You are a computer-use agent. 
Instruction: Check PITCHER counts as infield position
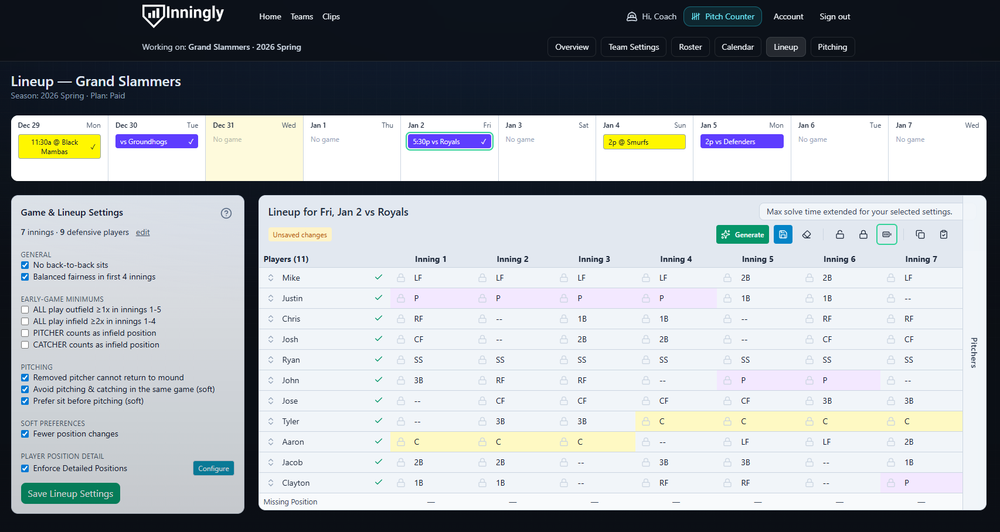click(x=25, y=333)
